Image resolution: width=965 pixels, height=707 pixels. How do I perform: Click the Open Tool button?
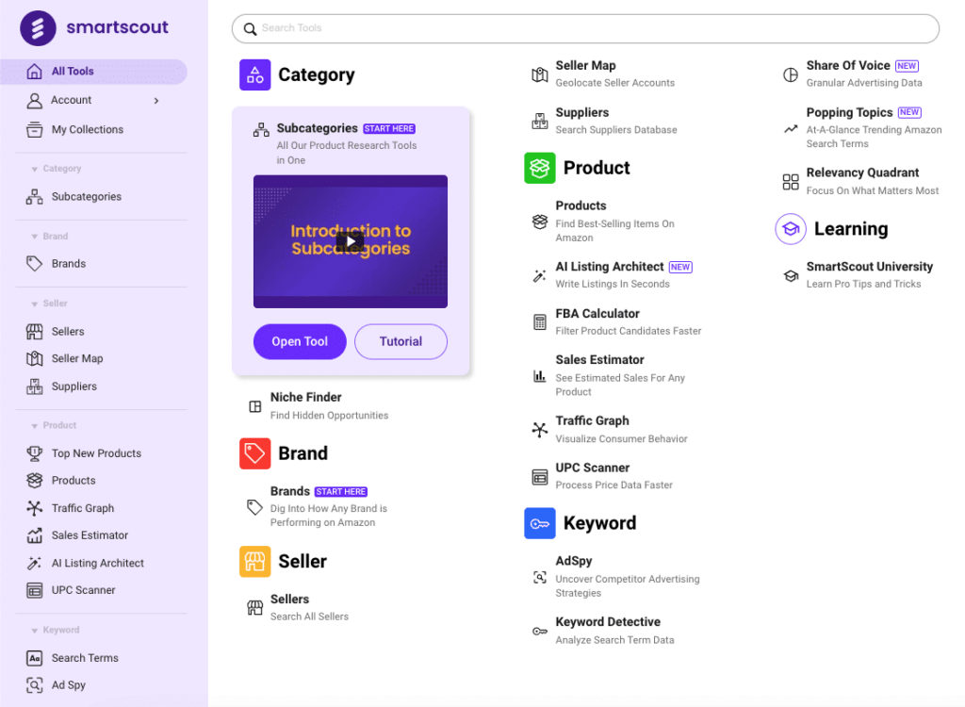pos(300,341)
